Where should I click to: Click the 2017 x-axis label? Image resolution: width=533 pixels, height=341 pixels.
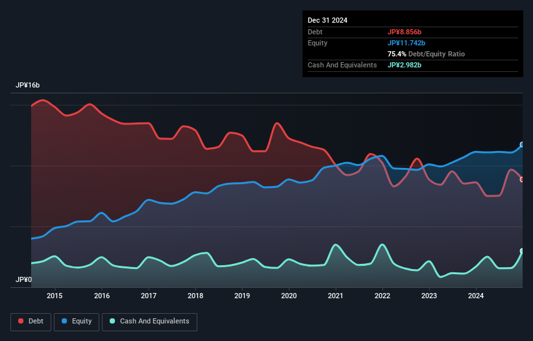[x=149, y=296]
